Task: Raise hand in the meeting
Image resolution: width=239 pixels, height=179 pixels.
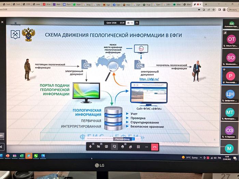Action: (x=123, y=147)
